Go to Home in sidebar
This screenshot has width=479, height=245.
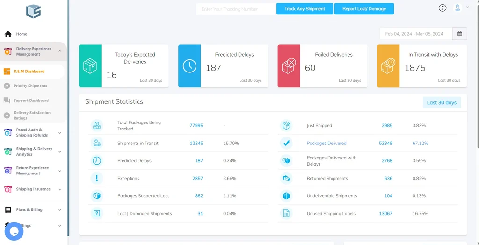tap(22, 34)
